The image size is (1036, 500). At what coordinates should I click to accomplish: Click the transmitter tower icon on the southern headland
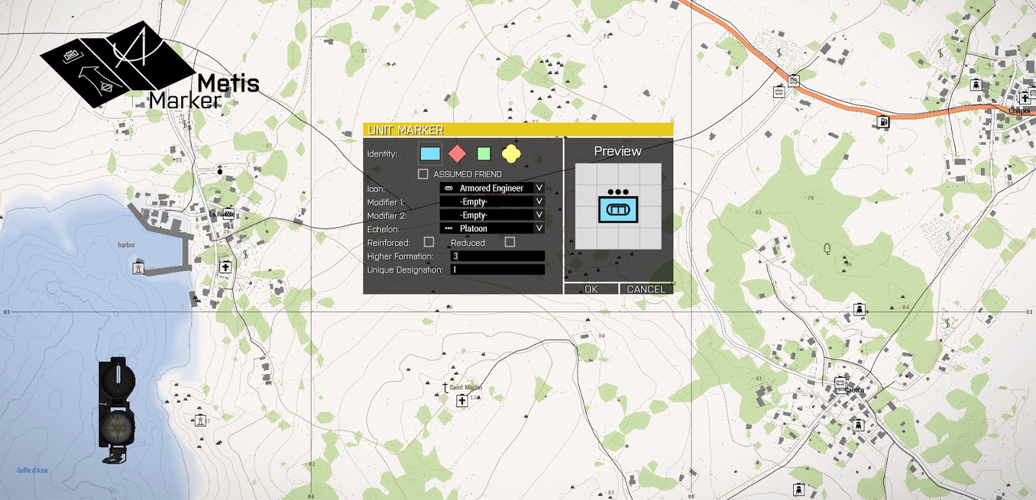(200, 420)
